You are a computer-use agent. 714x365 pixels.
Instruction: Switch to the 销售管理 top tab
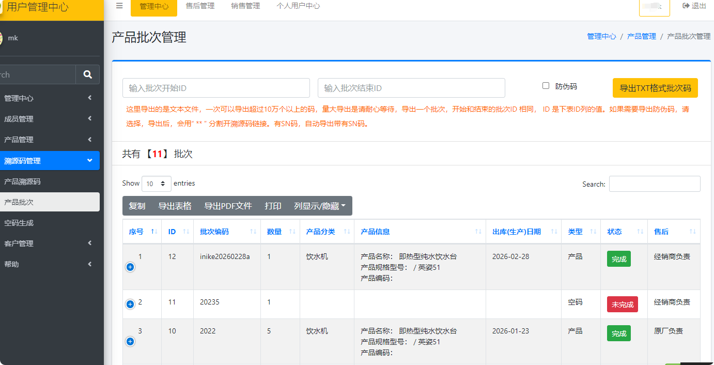pyautogui.click(x=245, y=6)
